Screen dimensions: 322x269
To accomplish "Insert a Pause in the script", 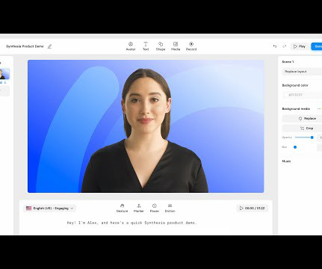I will click(x=155, y=208).
